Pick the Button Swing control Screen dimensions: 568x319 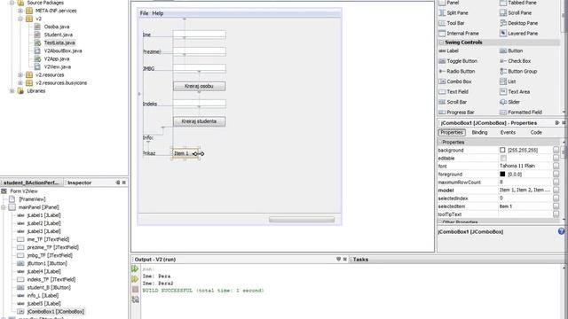[511, 51]
